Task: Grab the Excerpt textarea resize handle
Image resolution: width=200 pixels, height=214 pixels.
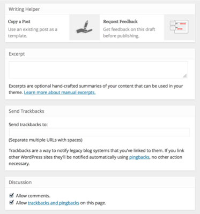Action: tap(185, 76)
